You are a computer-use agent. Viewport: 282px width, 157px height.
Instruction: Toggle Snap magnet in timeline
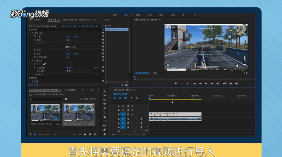point(120,98)
